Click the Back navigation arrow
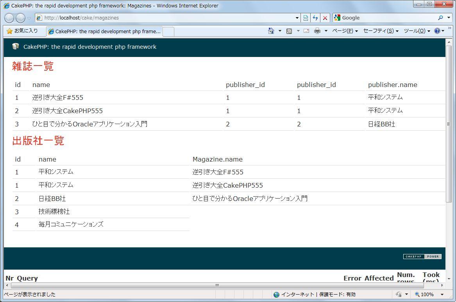The image size is (456, 302). (x=9, y=18)
